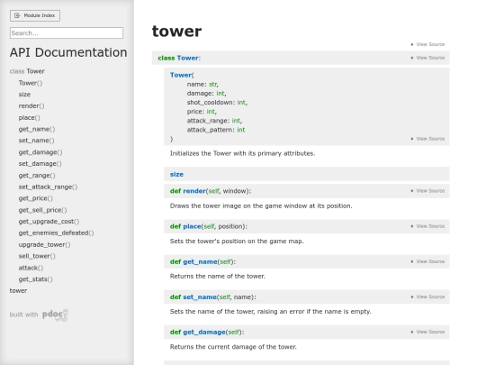The image size is (486, 365).
Task: Go to class Tower in sidebar
Action: [x=27, y=71]
